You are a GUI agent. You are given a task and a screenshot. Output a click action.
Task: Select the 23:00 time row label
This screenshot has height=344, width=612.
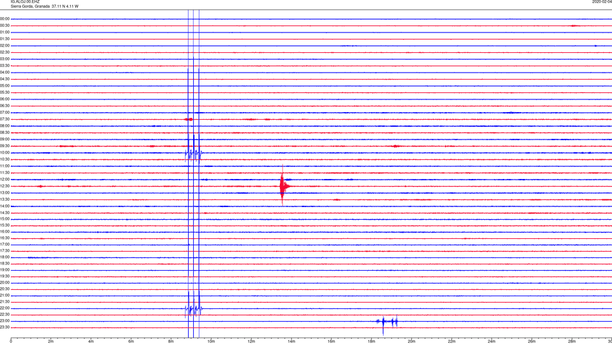4,321
